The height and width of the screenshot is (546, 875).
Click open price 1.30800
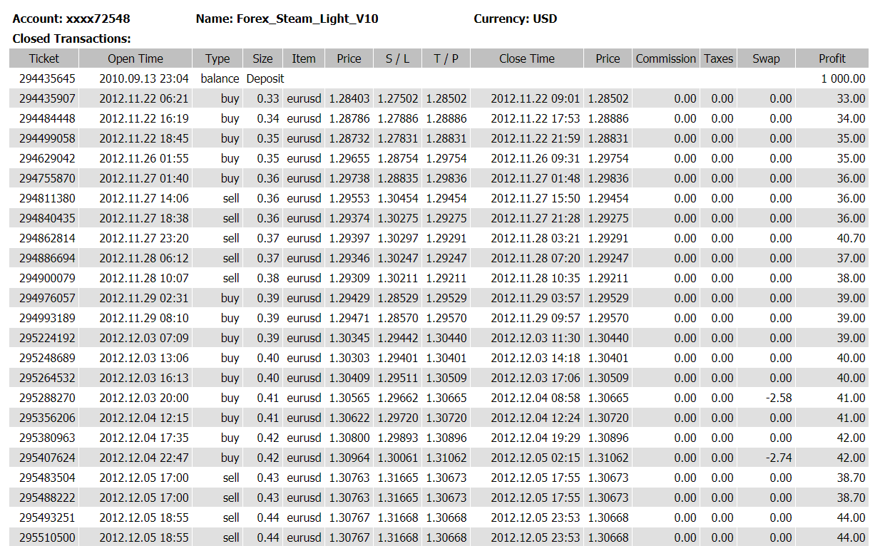click(349, 438)
